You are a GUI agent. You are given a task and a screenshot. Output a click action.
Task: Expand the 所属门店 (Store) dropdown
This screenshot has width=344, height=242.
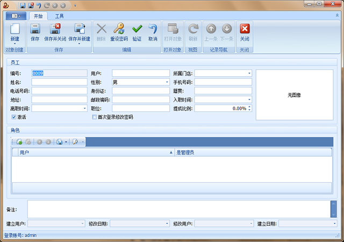tap(249, 73)
